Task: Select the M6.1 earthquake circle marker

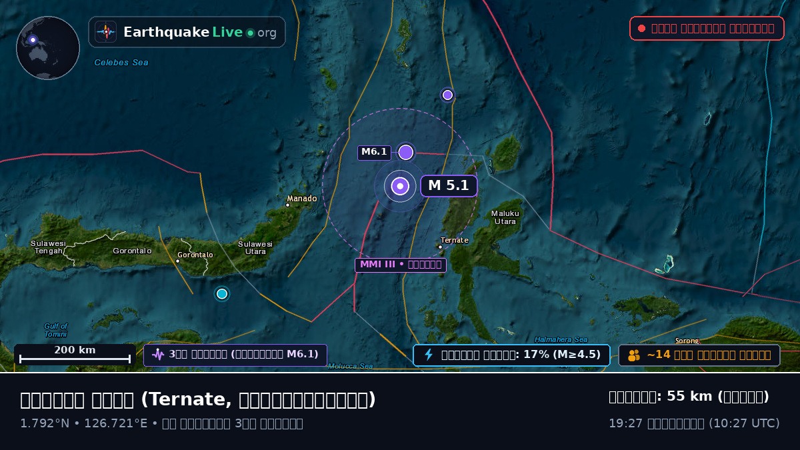Action: (x=406, y=152)
